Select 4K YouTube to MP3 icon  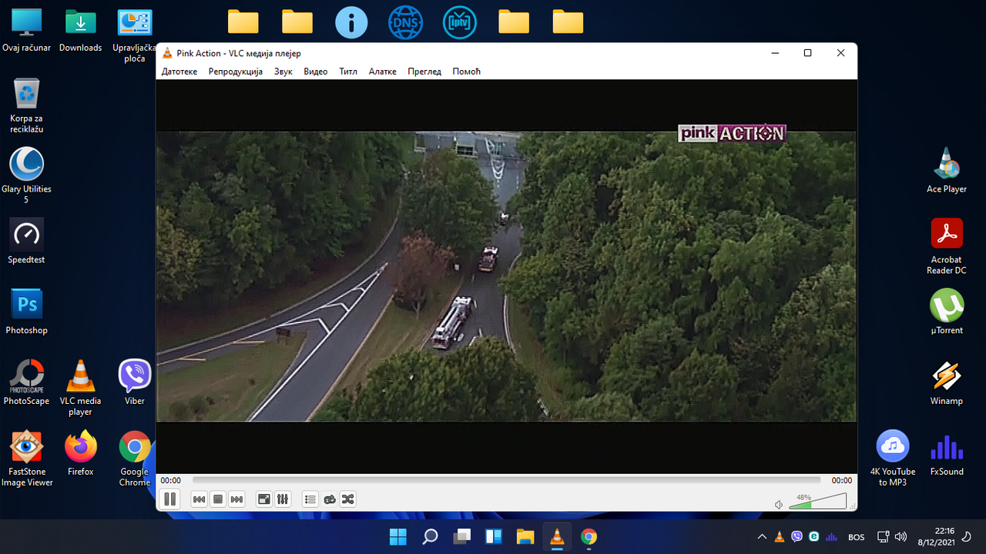893,459
